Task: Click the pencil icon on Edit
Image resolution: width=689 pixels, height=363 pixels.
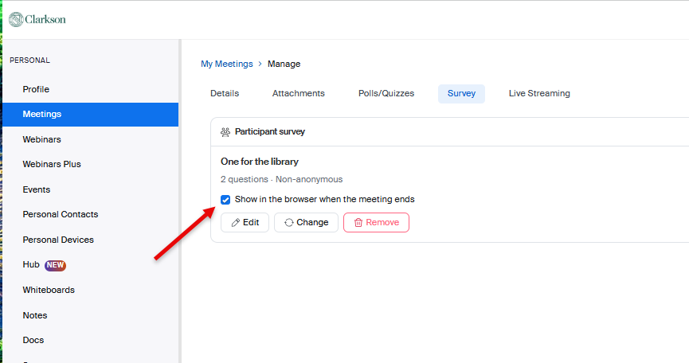Action: (235, 223)
